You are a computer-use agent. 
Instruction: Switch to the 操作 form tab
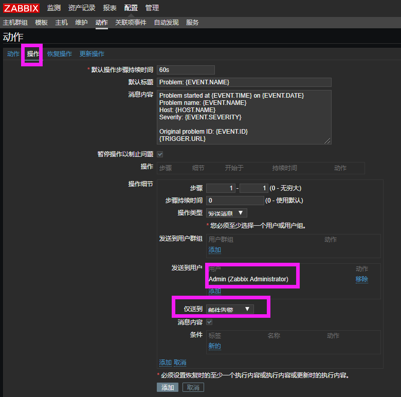33,53
